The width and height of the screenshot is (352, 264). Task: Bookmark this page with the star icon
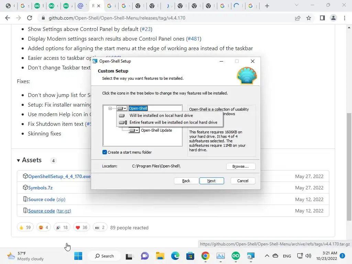pos(309,18)
